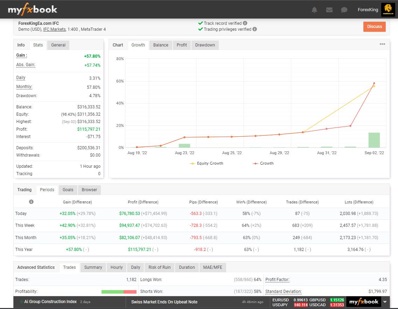Click the myfxbook logo in the header
The height and width of the screenshot is (309, 398).
[33, 9]
